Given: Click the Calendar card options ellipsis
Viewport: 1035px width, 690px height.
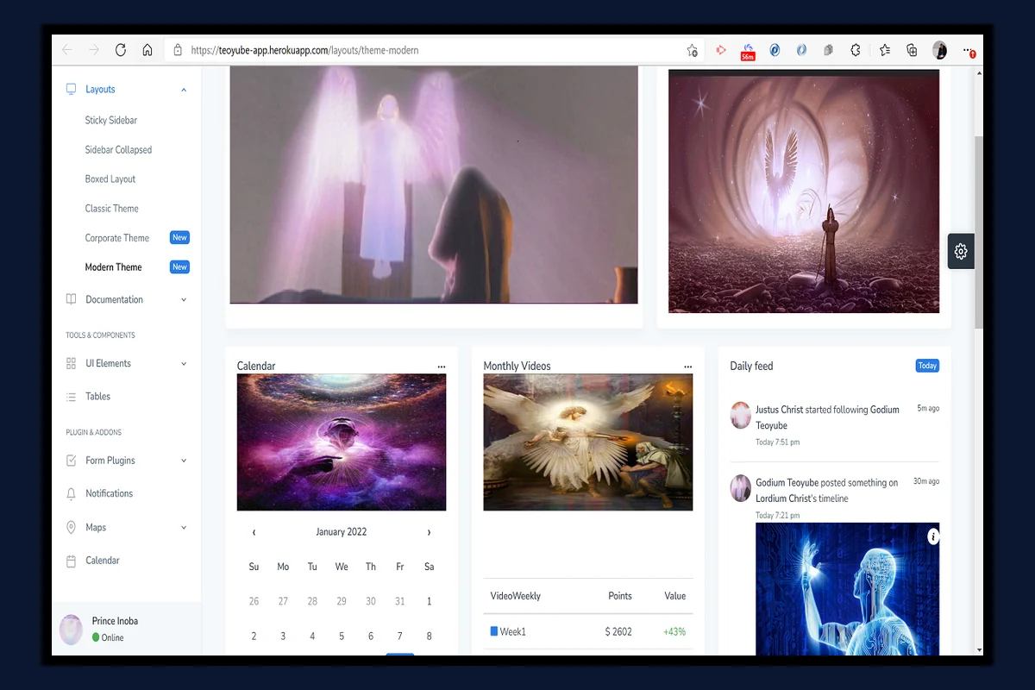Looking at the screenshot, I should tap(442, 367).
